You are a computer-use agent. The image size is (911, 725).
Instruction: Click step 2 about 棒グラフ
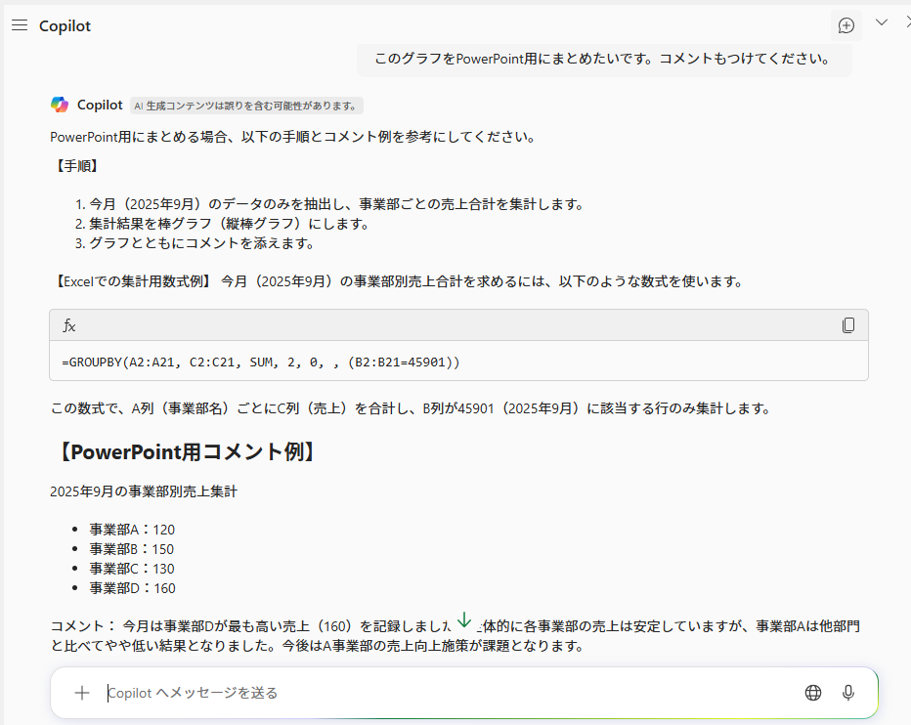pos(222,224)
